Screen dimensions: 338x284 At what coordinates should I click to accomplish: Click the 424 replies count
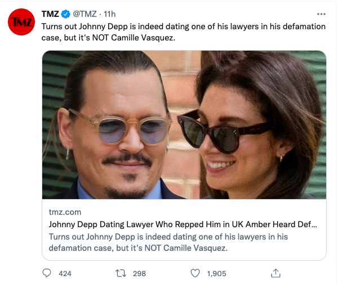point(65,274)
